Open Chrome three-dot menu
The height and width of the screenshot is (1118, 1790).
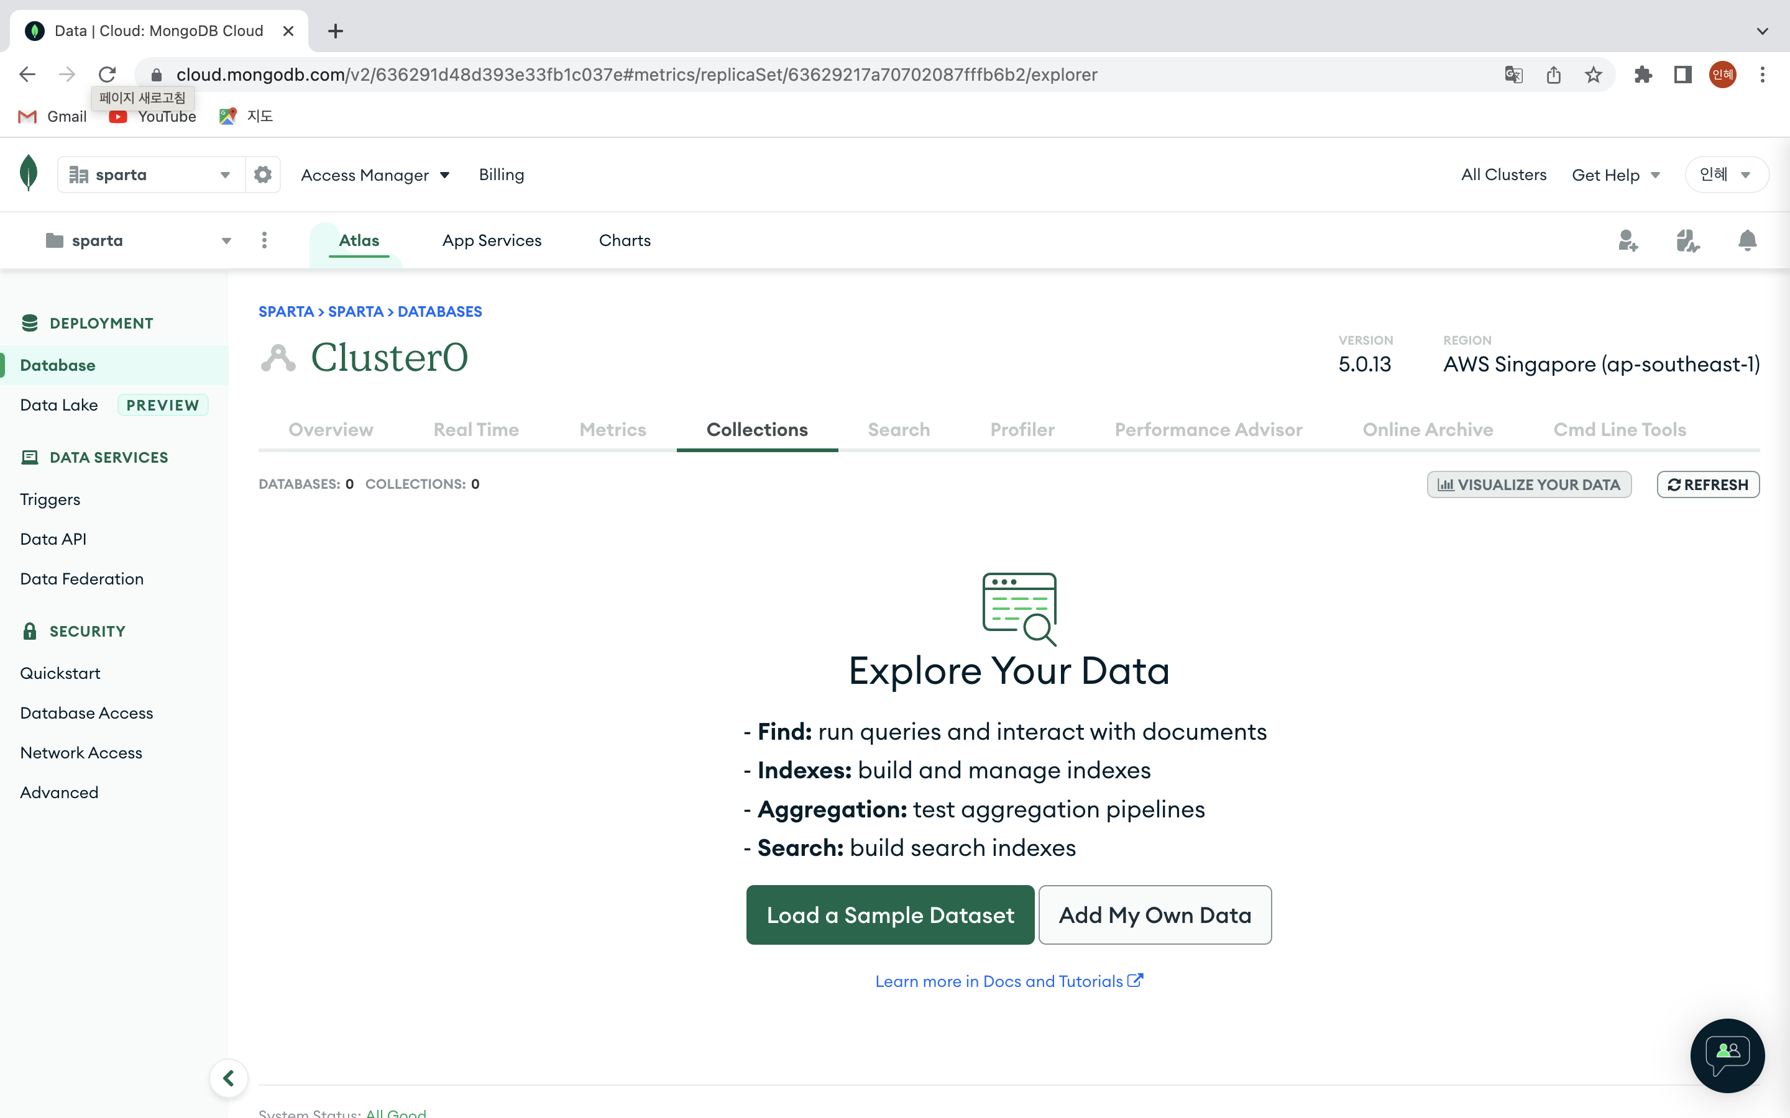point(1763,74)
